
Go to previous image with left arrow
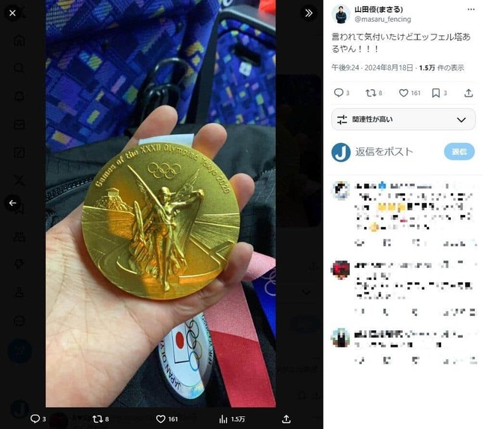click(x=12, y=203)
